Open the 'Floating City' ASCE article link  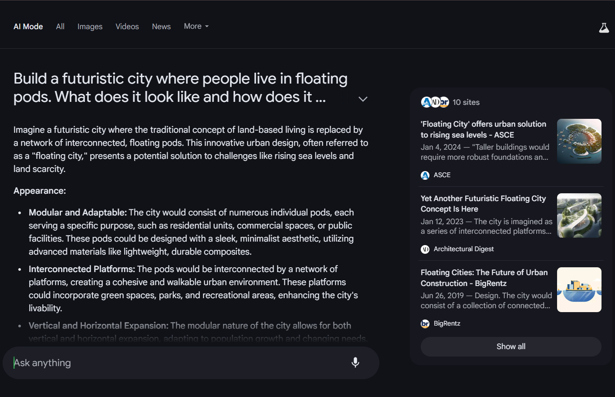click(x=483, y=129)
